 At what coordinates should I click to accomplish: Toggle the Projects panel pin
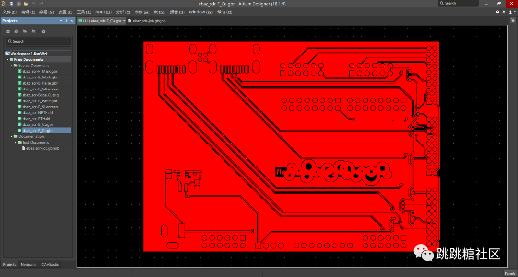pos(66,21)
